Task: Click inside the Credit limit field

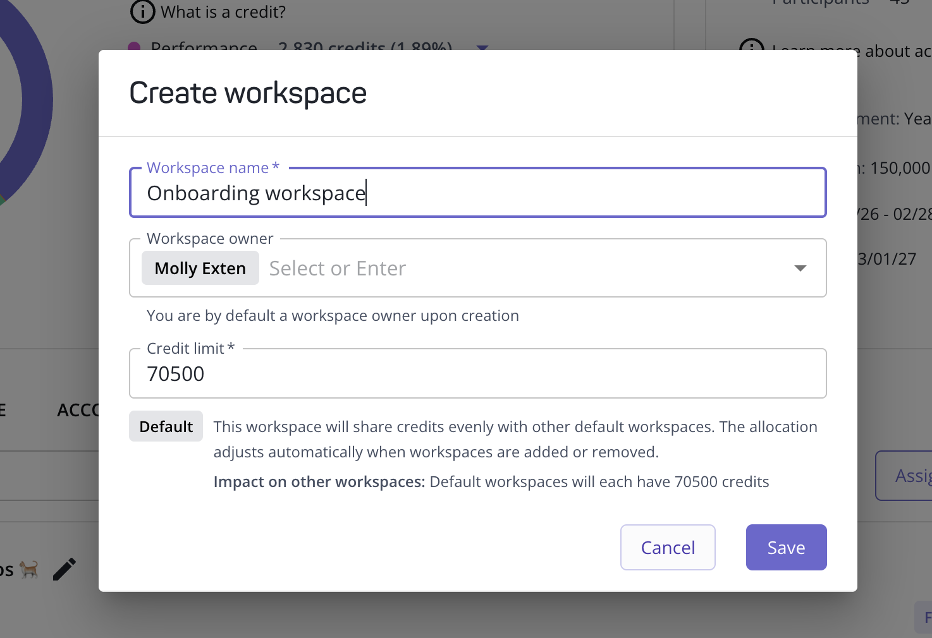Action: click(x=477, y=373)
